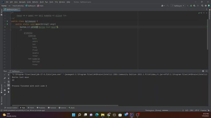
Task: Open the editor tabs more-options menu
Action: tap(207, 10)
